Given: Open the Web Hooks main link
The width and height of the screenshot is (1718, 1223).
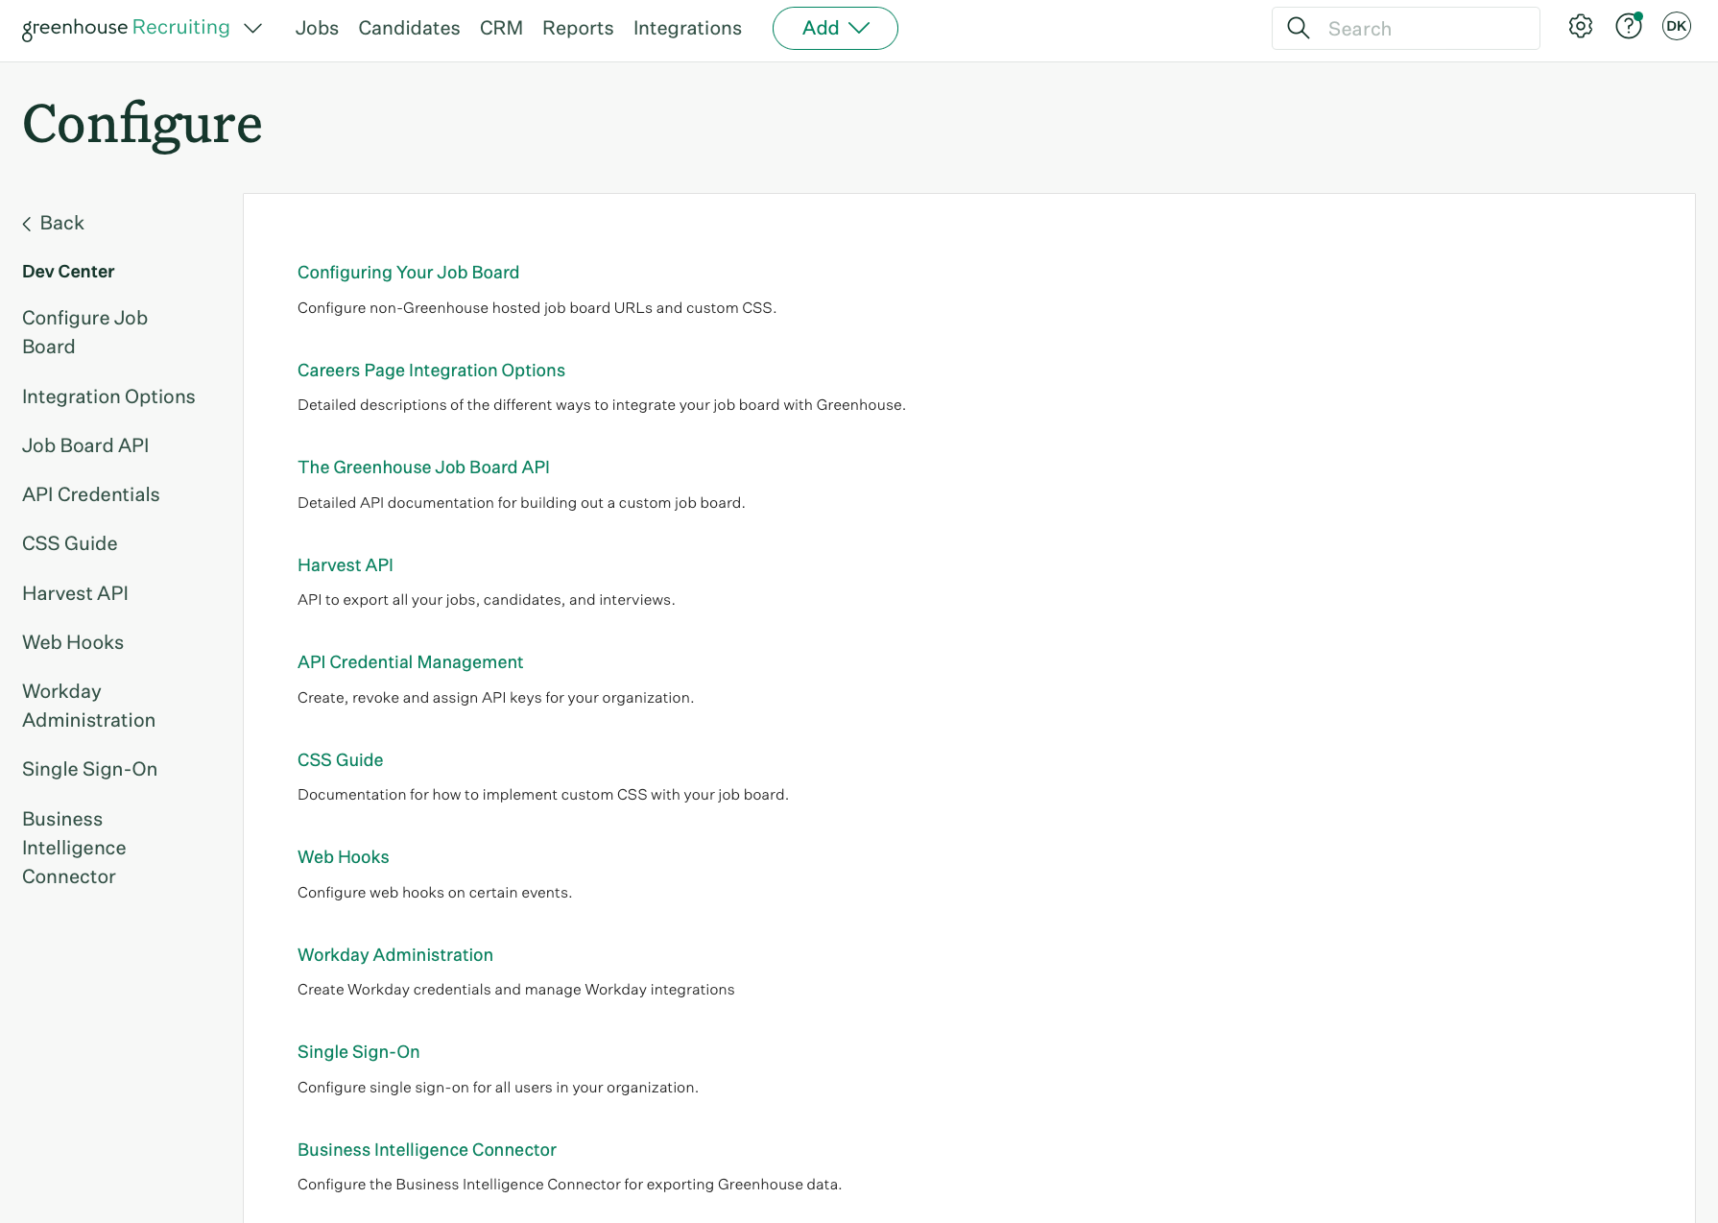Looking at the screenshot, I should (343, 857).
